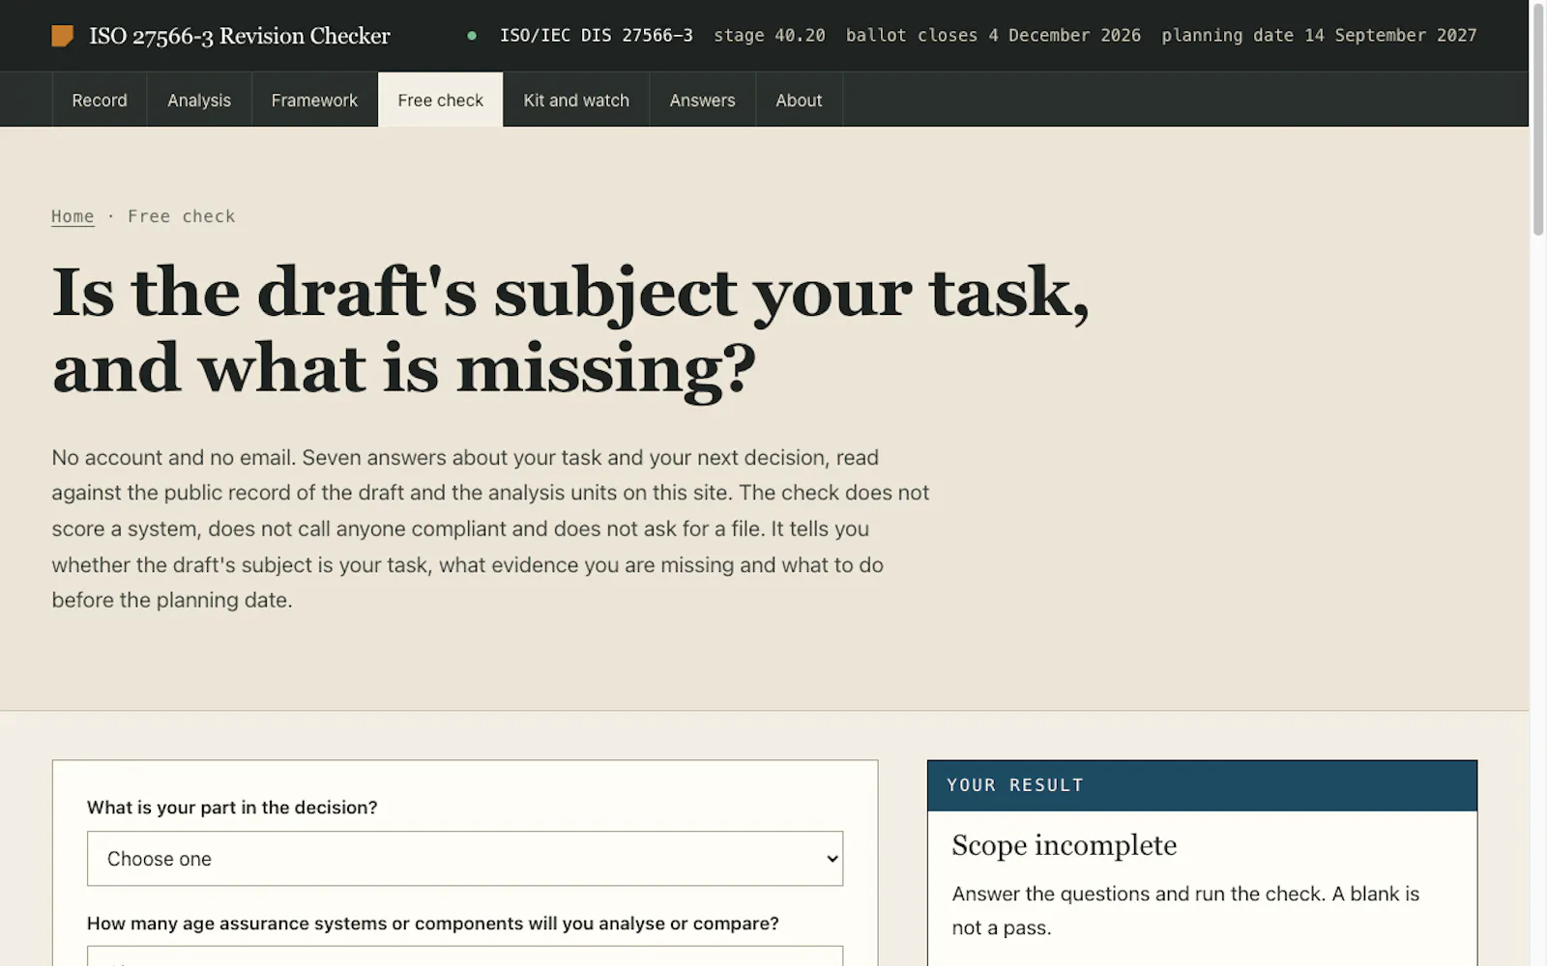Open the Record tab
The height and width of the screenshot is (966, 1547).
click(100, 99)
